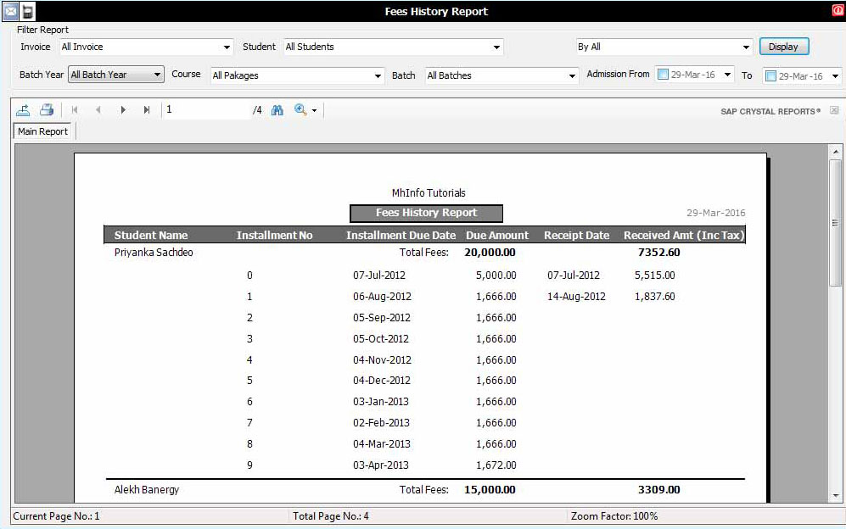Click the Display button
The image size is (846, 529).
tap(784, 47)
